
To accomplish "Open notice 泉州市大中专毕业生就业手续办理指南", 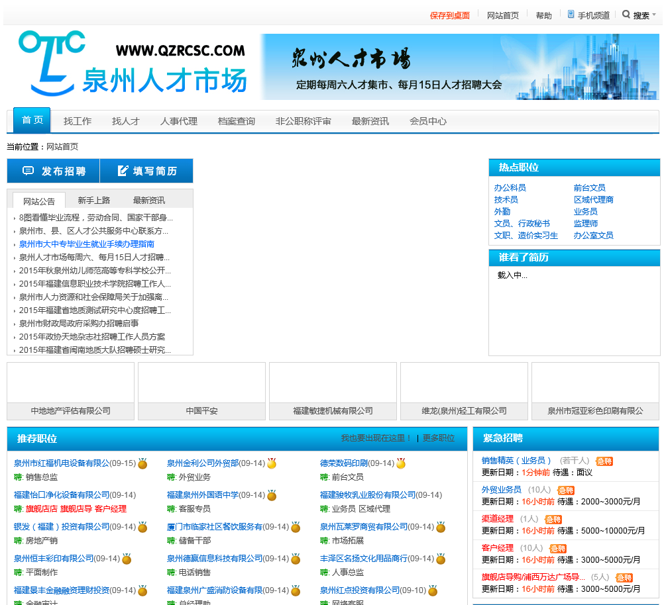I will coord(87,244).
